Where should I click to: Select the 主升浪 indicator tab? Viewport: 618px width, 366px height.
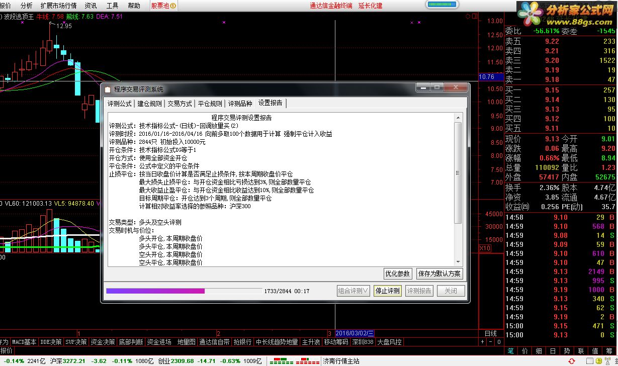pos(311,342)
